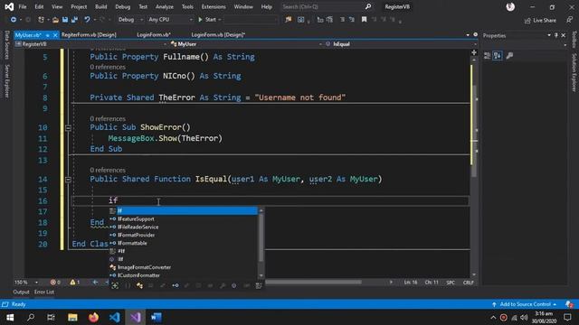Open Firefox from the taskbar
The image size is (579, 325).
tap(94, 317)
